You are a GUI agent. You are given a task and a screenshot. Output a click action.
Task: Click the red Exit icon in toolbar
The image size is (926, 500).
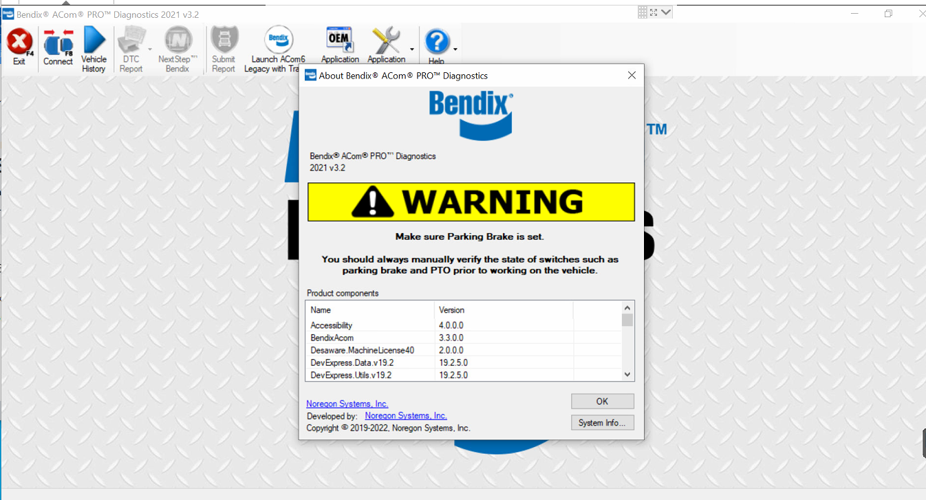(x=19, y=42)
